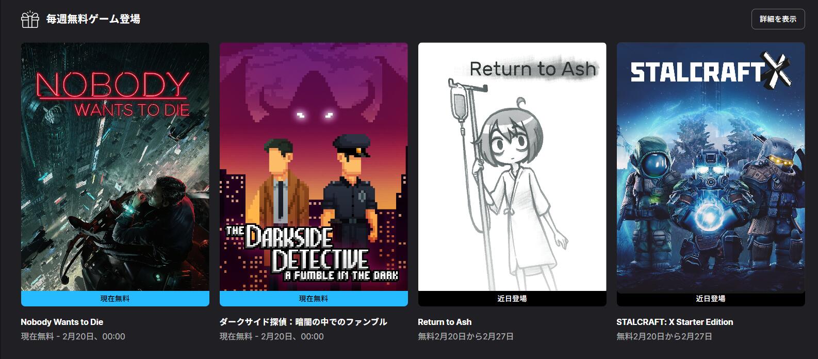
Task: Open the Return to Ash title link
Action: click(x=445, y=322)
